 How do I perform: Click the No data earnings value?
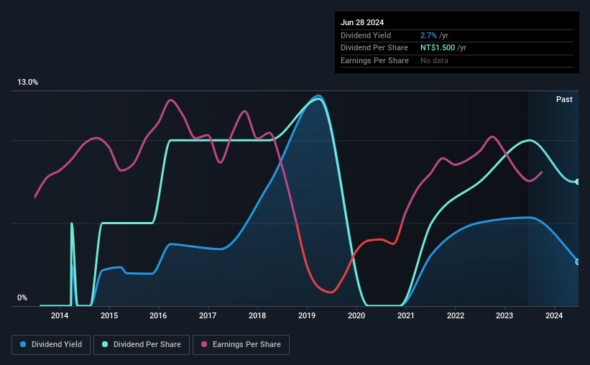pos(434,60)
